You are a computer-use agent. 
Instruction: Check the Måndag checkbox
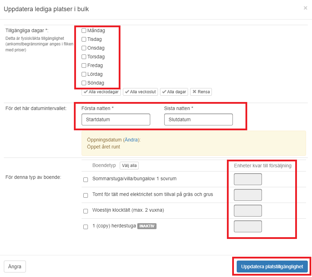tap(84, 31)
